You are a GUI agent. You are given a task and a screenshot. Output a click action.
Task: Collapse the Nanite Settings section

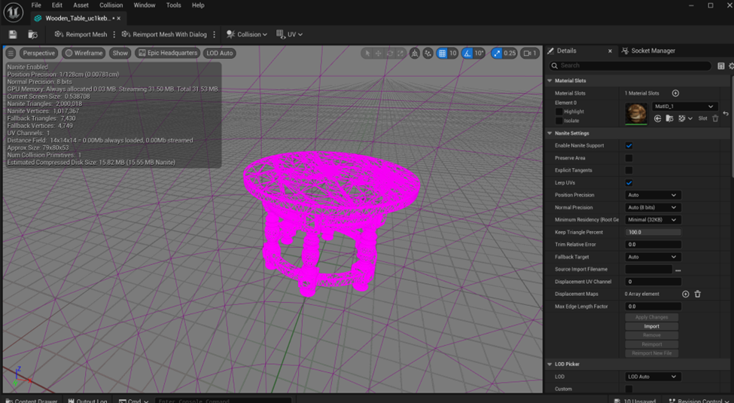pos(550,133)
